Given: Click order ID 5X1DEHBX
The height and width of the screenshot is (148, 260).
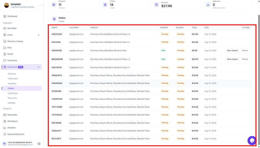Looking at the screenshot, I should 56,91.
